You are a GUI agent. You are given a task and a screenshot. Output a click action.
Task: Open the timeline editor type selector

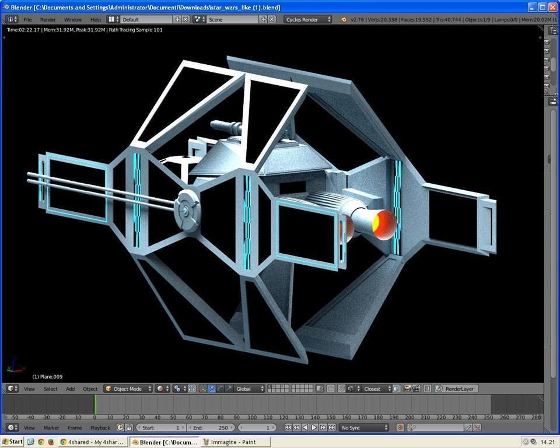point(12,427)
